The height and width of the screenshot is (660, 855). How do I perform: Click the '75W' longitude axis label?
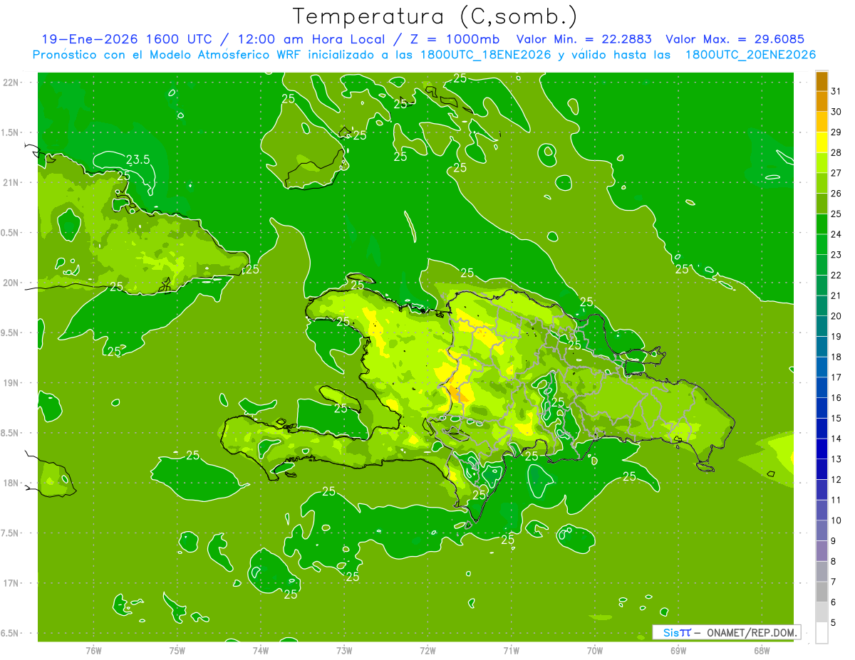(177, 650)
